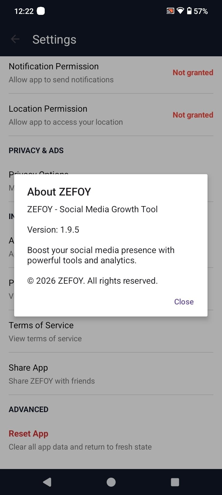Tap the cast icon in status bar
Viewport: 222px width, 495px height.
[170, 11]
